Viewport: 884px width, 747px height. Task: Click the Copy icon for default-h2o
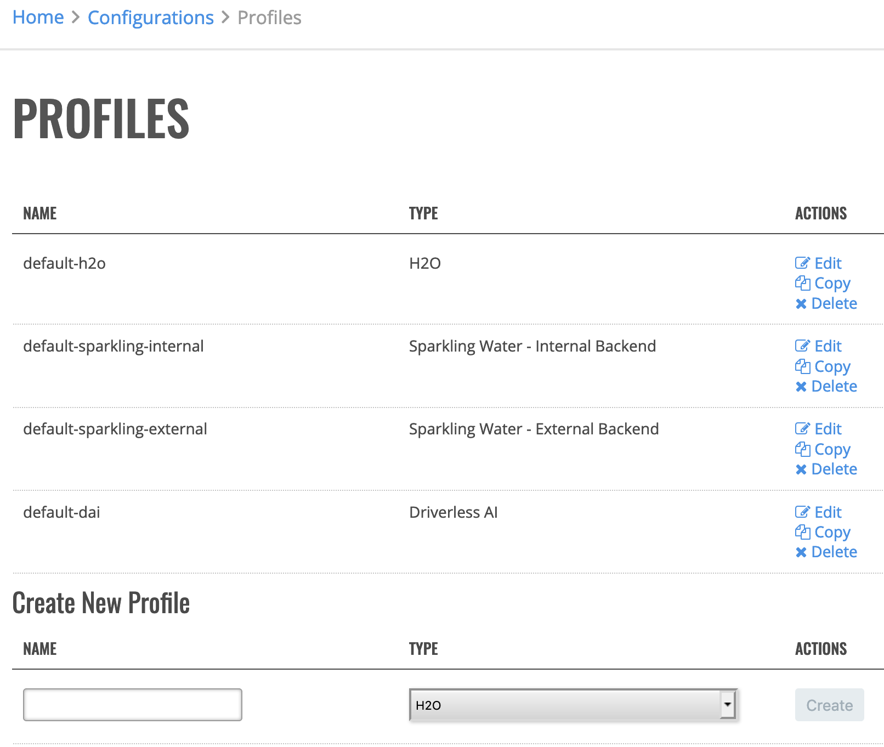click(x=802, y=283)
